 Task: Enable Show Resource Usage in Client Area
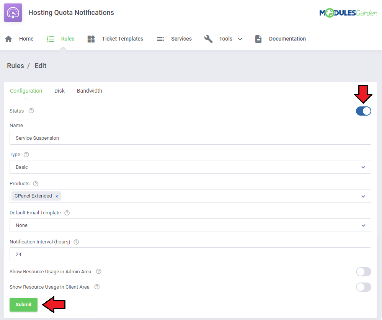364,287
